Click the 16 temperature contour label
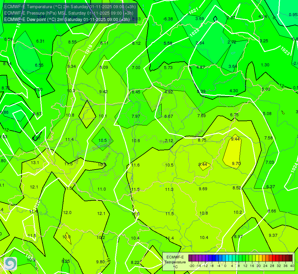This screenshot has width=298, height=274. [108, 260]
